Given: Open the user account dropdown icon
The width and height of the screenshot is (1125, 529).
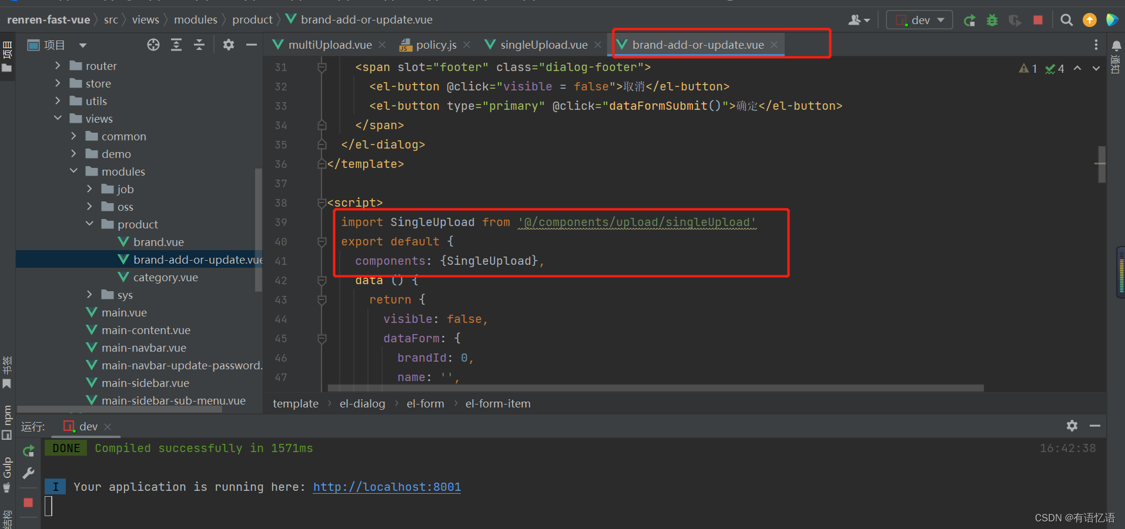Looking at the screenshot, I should coord(859,20).
